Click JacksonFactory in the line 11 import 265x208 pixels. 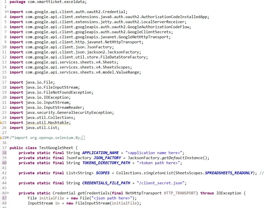[123, 52]
